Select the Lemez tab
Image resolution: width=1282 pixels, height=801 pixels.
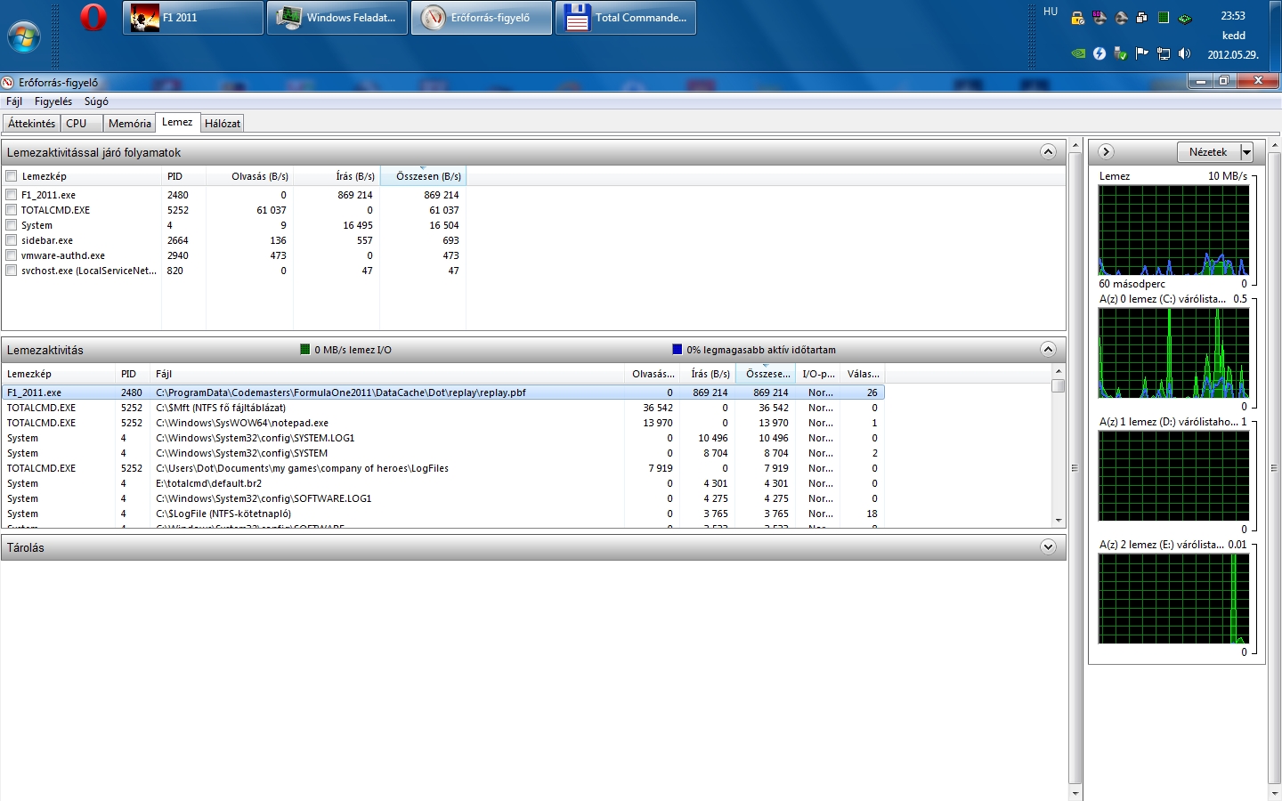point(177,123)
